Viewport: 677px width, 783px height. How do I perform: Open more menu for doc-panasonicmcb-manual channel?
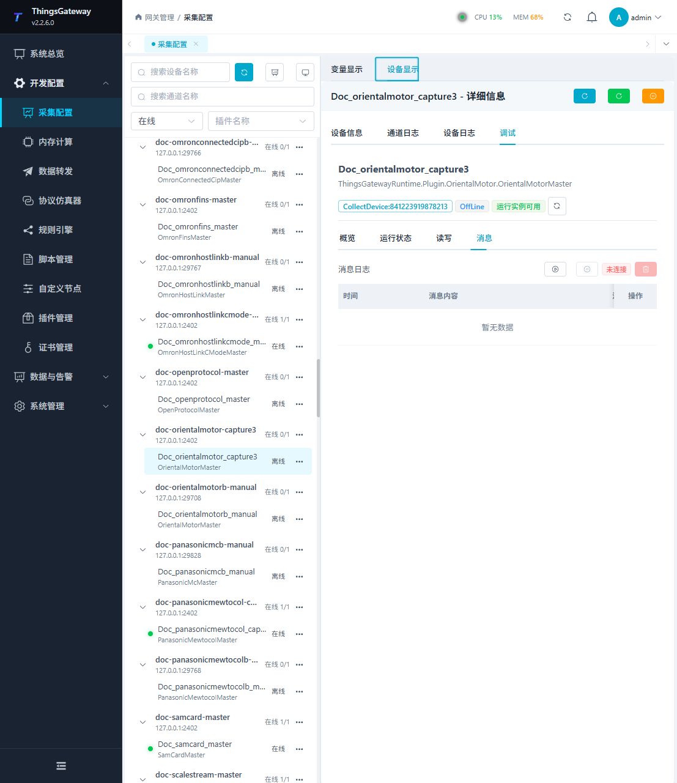click(300, 549)
